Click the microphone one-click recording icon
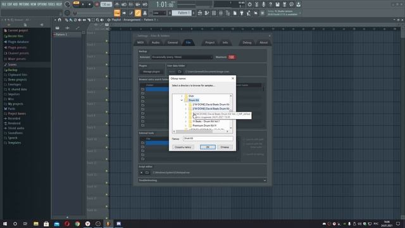 [x=263, y=4]
